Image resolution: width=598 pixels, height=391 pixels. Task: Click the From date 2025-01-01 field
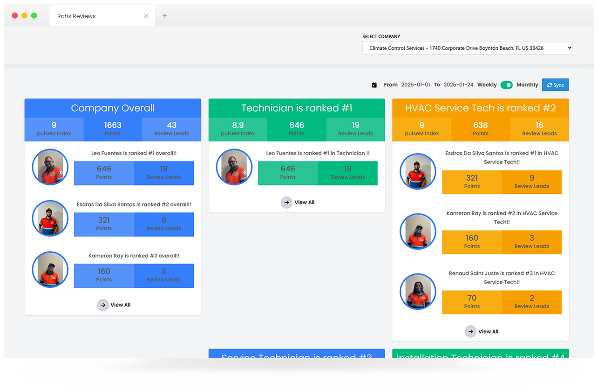click(416, 85)
